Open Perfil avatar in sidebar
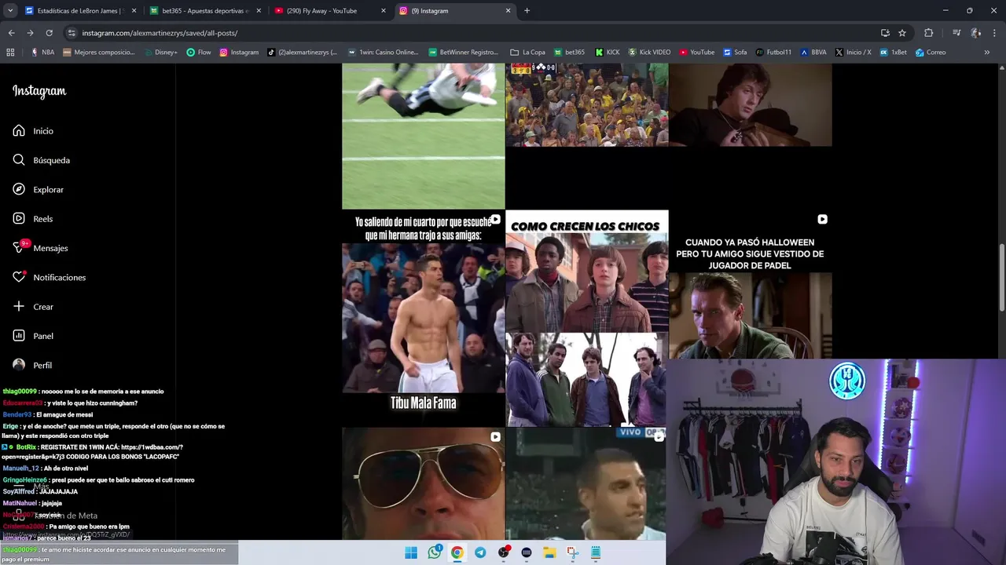 pos(19,365)
